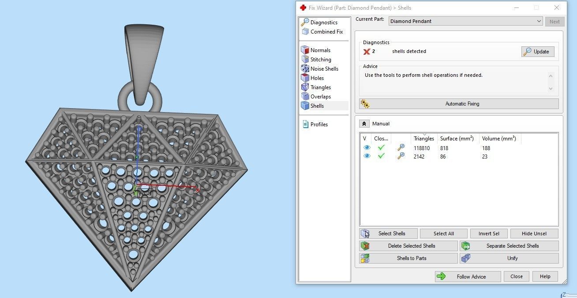This screenshot has height=298, width=577.
Task: Go to the Stitching page
Action: point(321,60)
